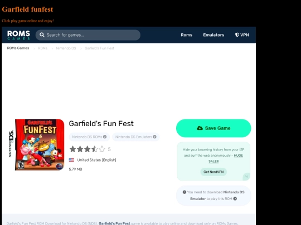Click the ROMS Games logo
The width and height of the screenshot is (301, 225).
[18, 35]
